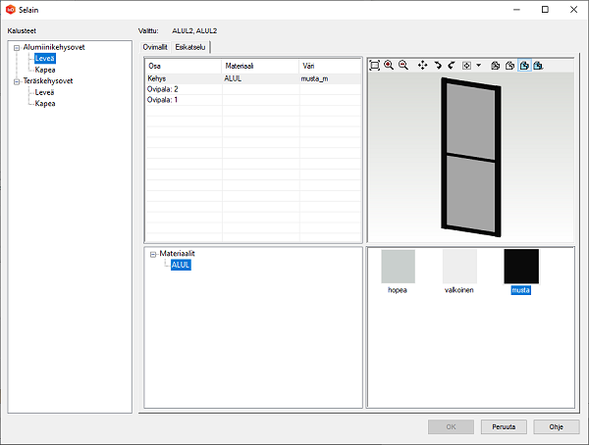
Task: Click the rotate view counterclockwise arrow
Action: coord(451,65)
